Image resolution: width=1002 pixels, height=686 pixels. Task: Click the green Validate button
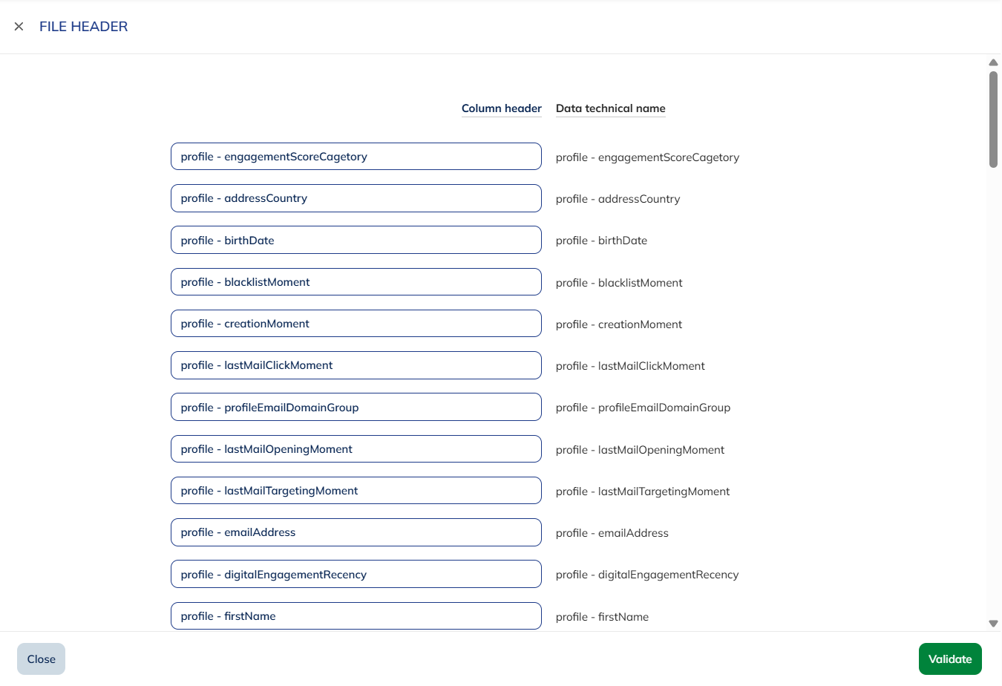pos(950,659)
